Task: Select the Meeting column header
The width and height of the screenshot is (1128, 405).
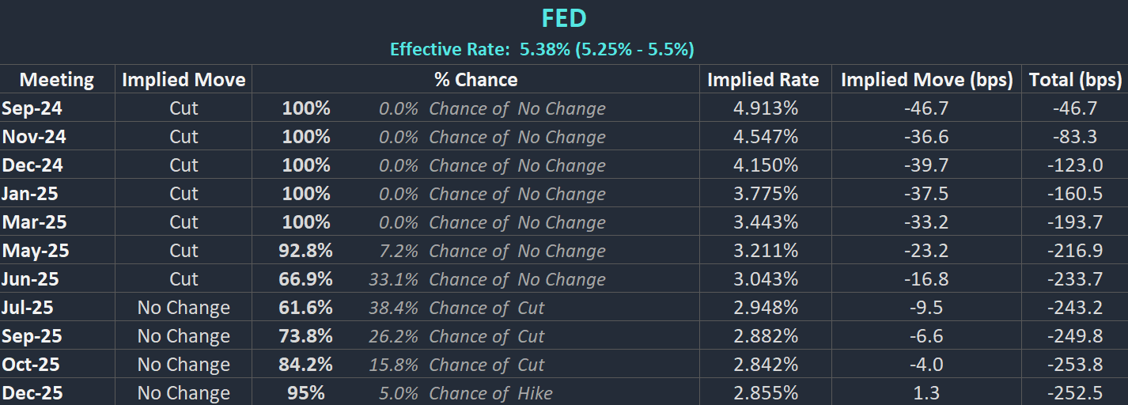Action: (x=57, y=80)
